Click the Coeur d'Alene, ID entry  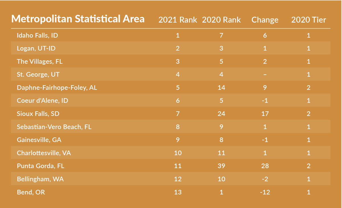tap(42, 101)
